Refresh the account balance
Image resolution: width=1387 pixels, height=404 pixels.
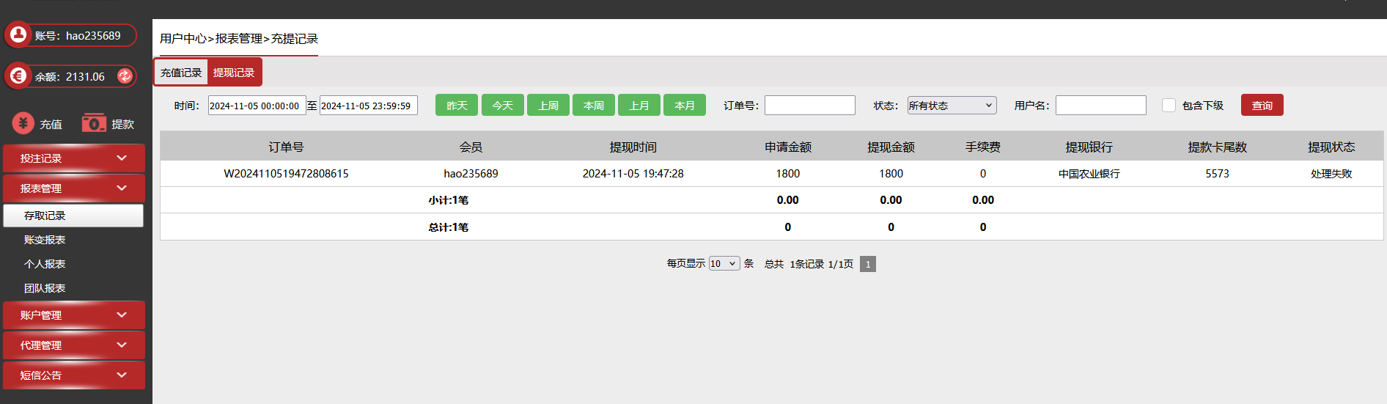pyautogui.click(x=125, y=76)
